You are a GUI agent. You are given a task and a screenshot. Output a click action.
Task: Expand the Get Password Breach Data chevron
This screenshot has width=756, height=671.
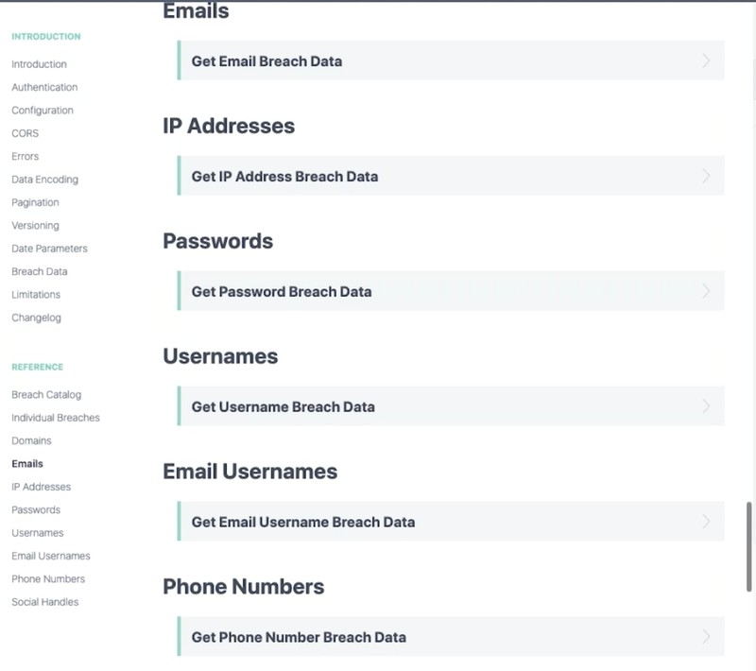pyautogui.click(x=706, y=292)
